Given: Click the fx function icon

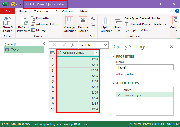Looking at the screenshot, I should click(73, 45).
